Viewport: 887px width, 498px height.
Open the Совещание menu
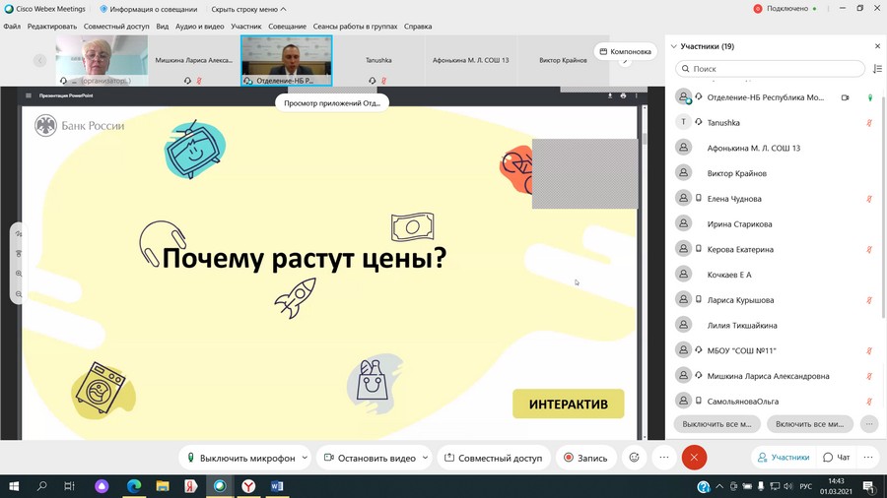pos(287,27)
